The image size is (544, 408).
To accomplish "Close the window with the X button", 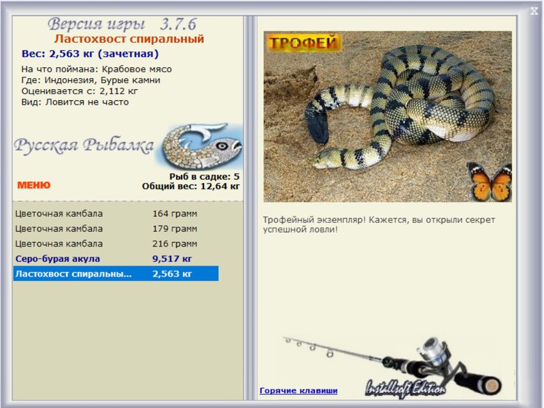I will tap(534, 11).
